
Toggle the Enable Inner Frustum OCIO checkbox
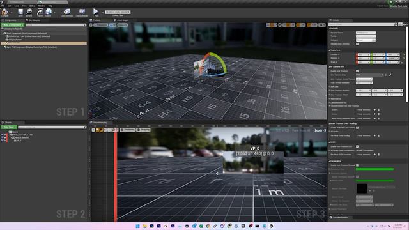(357, 146)
